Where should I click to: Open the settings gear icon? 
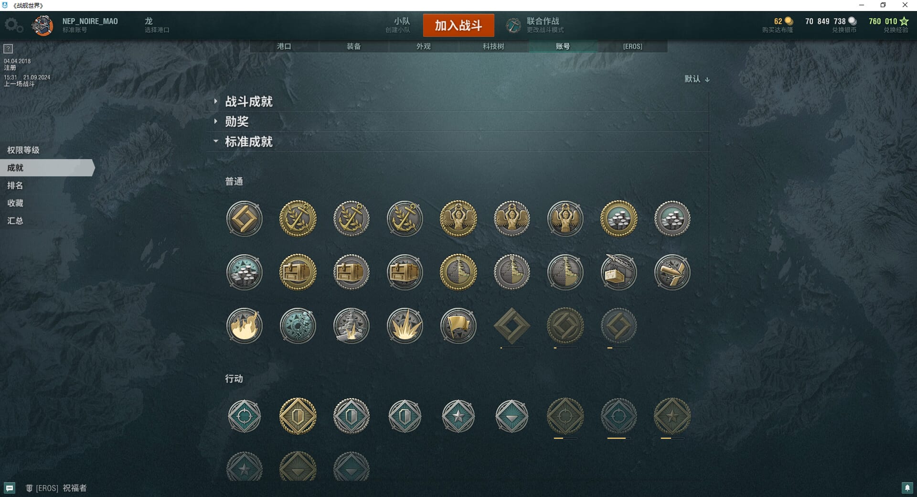[x=13, y=25]
